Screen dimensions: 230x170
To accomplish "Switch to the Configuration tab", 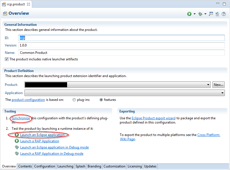I will point(45,166).
